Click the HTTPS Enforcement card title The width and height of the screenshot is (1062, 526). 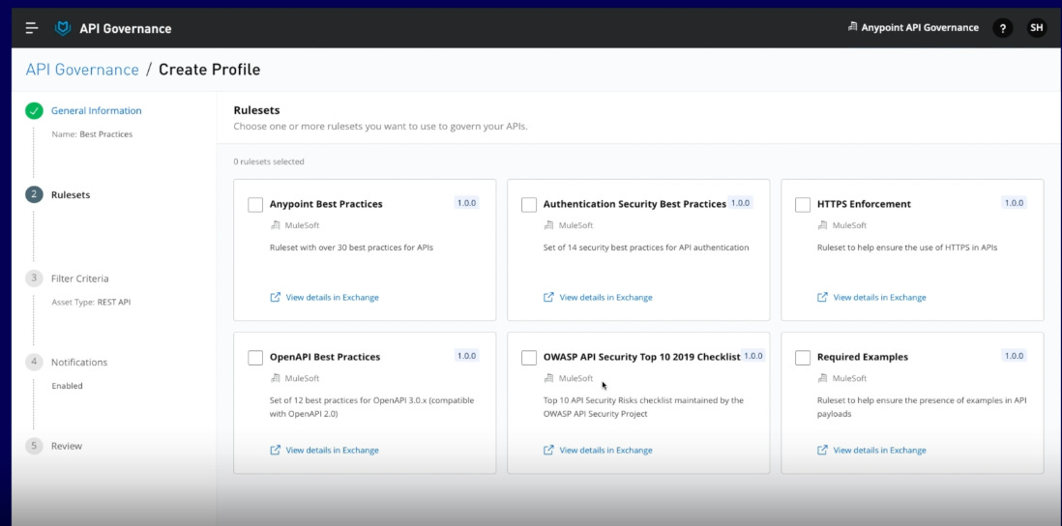pyautogui.click(x=864, y=204)
